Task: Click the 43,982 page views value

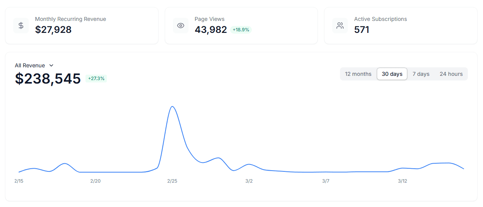Action: [x=211, y=30]
